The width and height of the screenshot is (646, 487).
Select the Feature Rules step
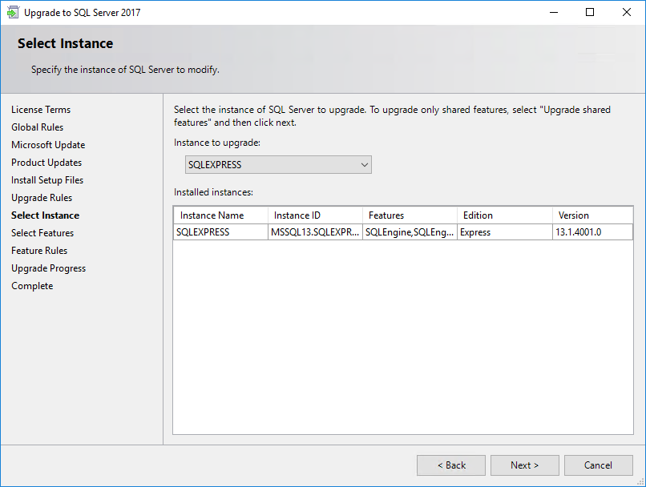pos(39,251)
